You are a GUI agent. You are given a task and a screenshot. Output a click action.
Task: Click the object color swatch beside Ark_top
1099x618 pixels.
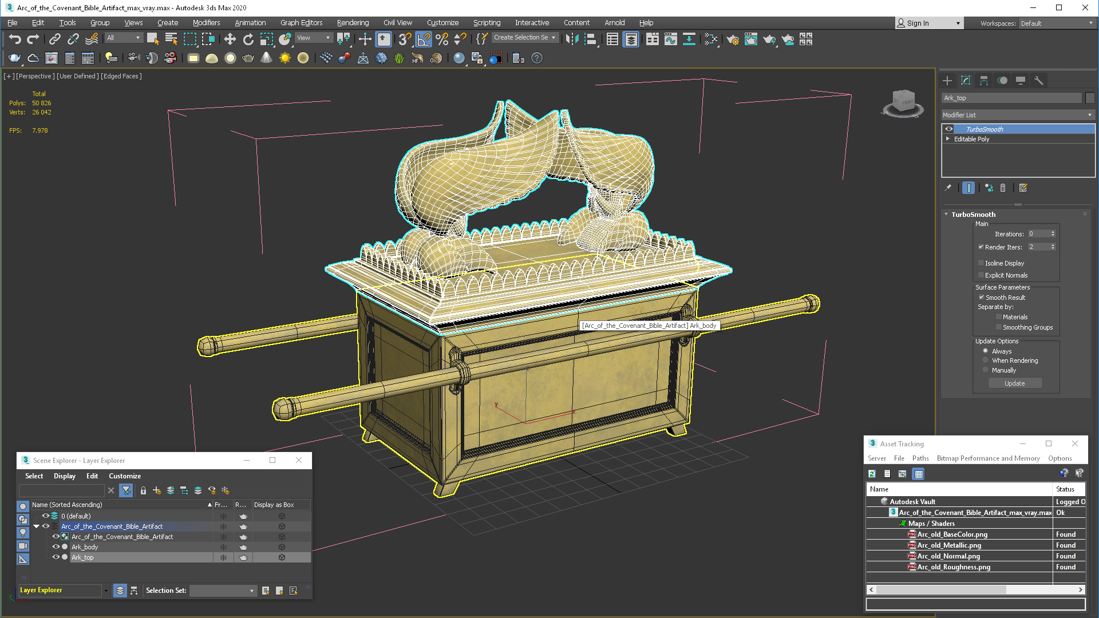(1090, 98)
